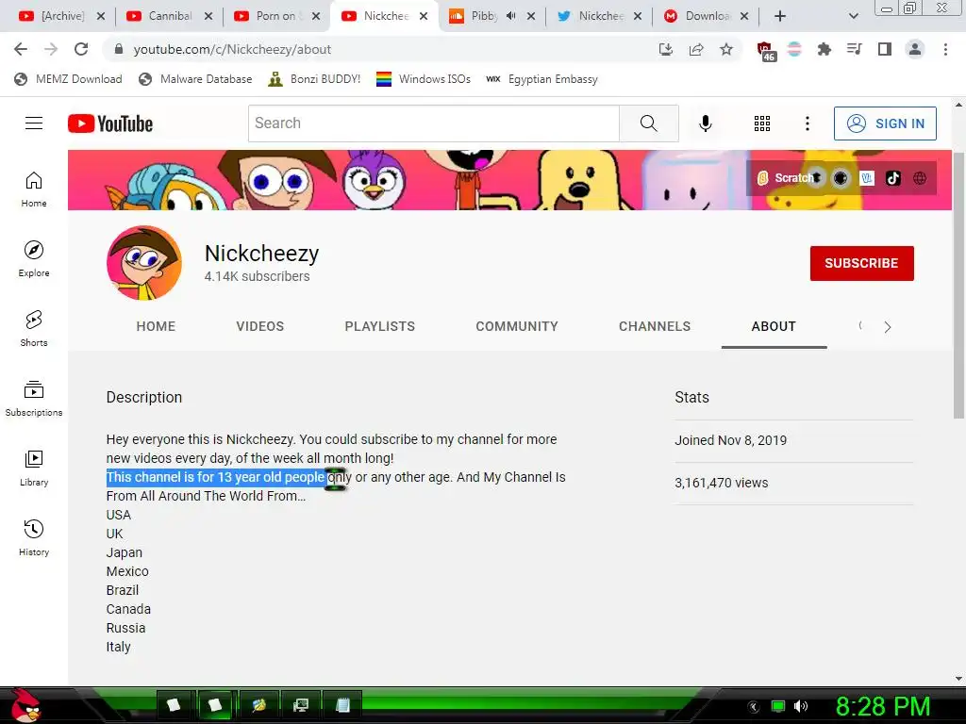Image resolution: width=966 pixels, height=724 pixels.
Task: Switch to the PLAYLISTS channel tab
Action: point(379,326)
